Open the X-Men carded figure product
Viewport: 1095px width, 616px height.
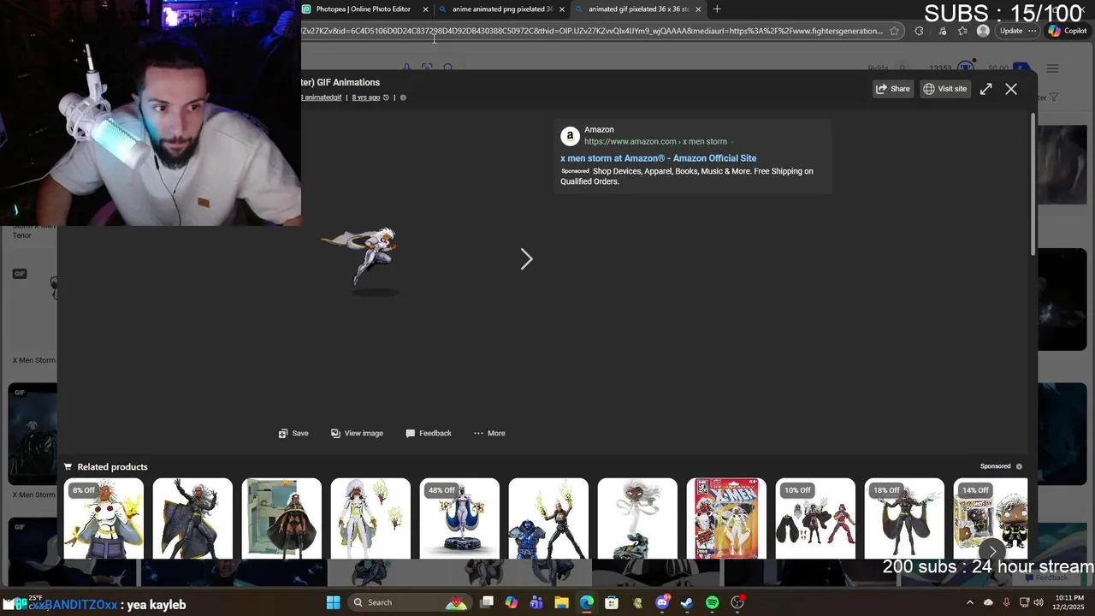(x=726, y=518)
